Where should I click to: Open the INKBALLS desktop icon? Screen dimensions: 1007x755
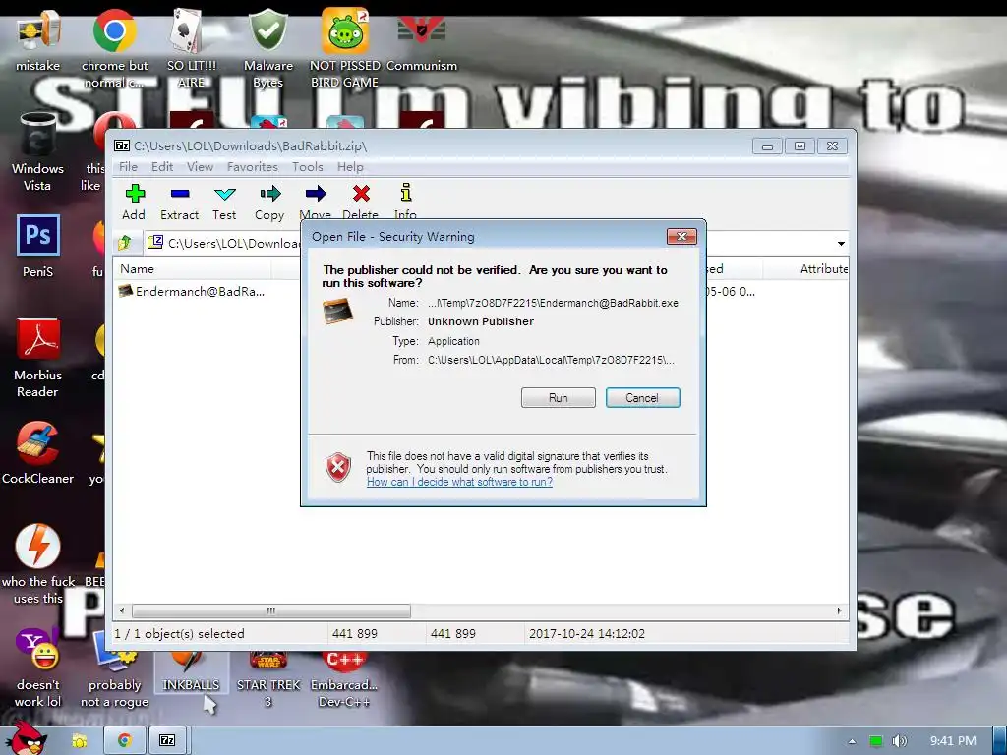(192, 672)
